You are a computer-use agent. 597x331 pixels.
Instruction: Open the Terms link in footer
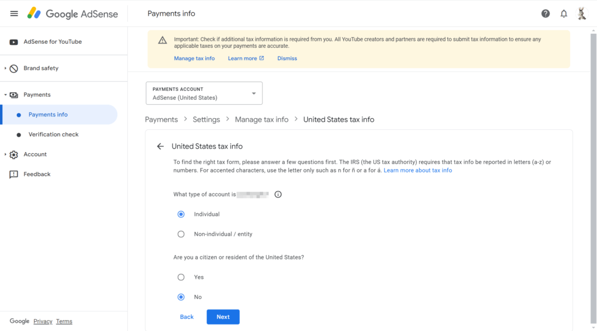tap(64, 322)
